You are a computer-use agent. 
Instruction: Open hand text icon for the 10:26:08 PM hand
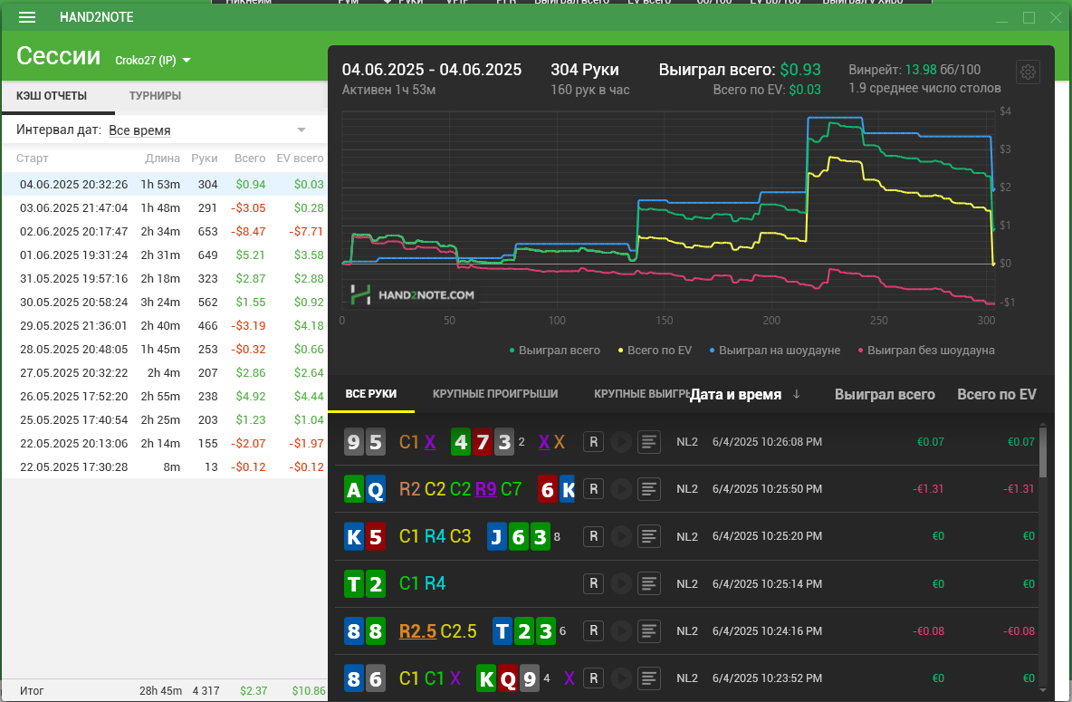coord(649,442)
